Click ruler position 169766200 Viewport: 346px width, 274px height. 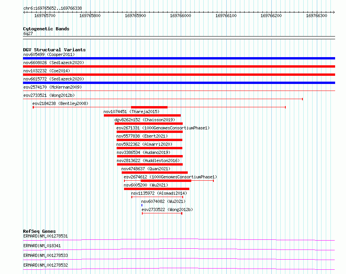pyautogui.click(x=271, y=16)
